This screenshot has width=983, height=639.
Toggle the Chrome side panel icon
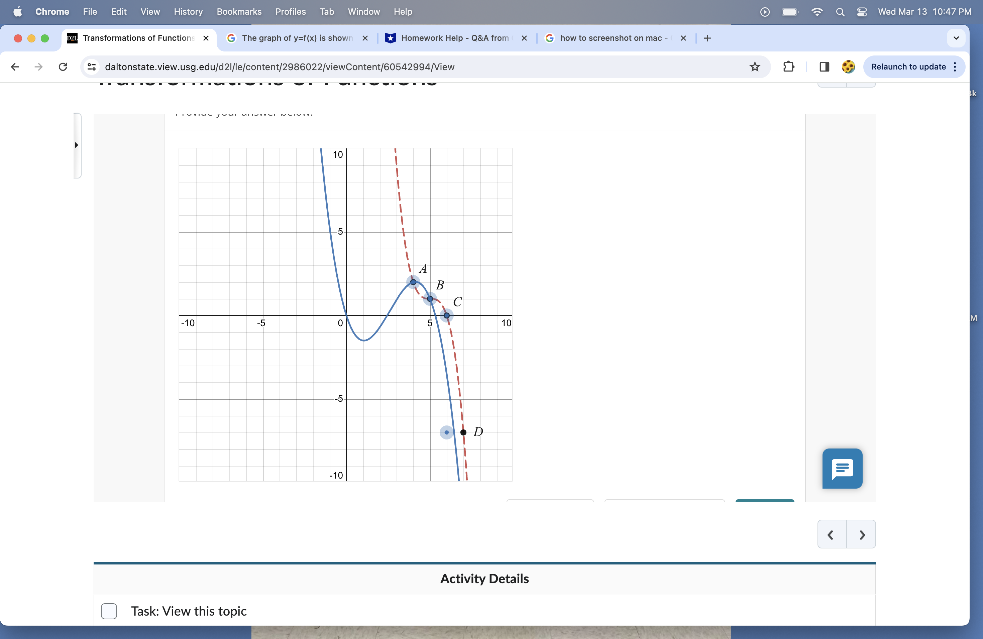click(x=824, y=67)
